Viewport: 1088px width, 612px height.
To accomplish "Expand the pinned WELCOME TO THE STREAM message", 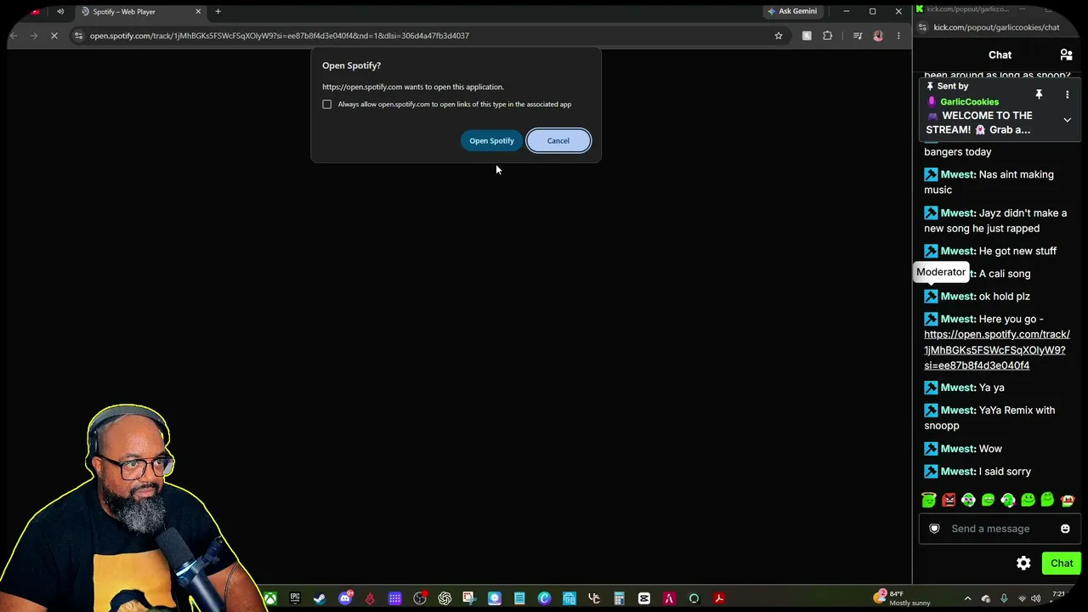I will pos(1067,120).
